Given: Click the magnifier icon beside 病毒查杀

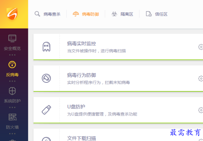Looking at the screenshot, I should (x=37, y=14).
